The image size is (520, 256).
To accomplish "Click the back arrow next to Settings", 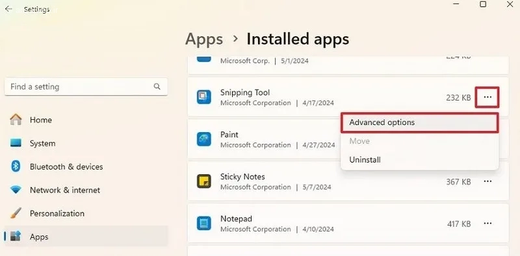I will coord(8,9).
